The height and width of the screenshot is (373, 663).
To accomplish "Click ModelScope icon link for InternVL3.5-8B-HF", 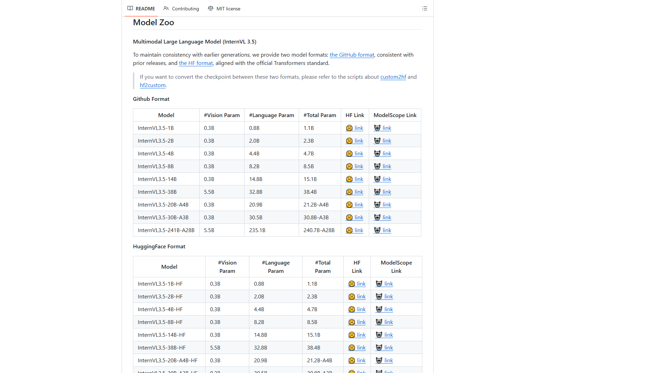I will [x=384, y=322].
